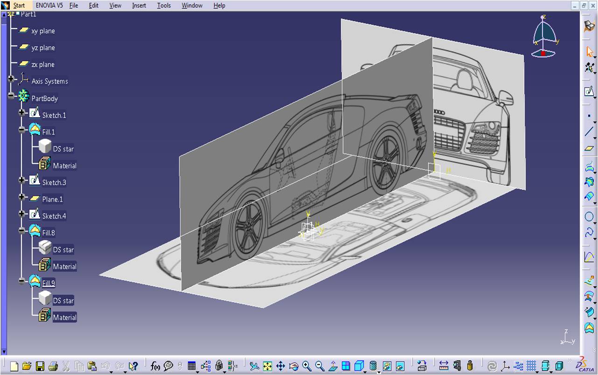Click the Zoom Out magnifier

(x=320, y=366)
